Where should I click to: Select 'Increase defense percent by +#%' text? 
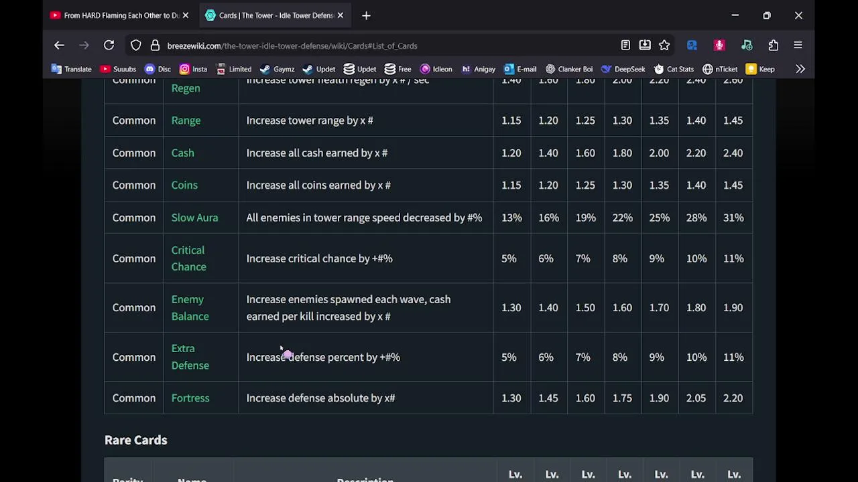[x=323, y=357]
